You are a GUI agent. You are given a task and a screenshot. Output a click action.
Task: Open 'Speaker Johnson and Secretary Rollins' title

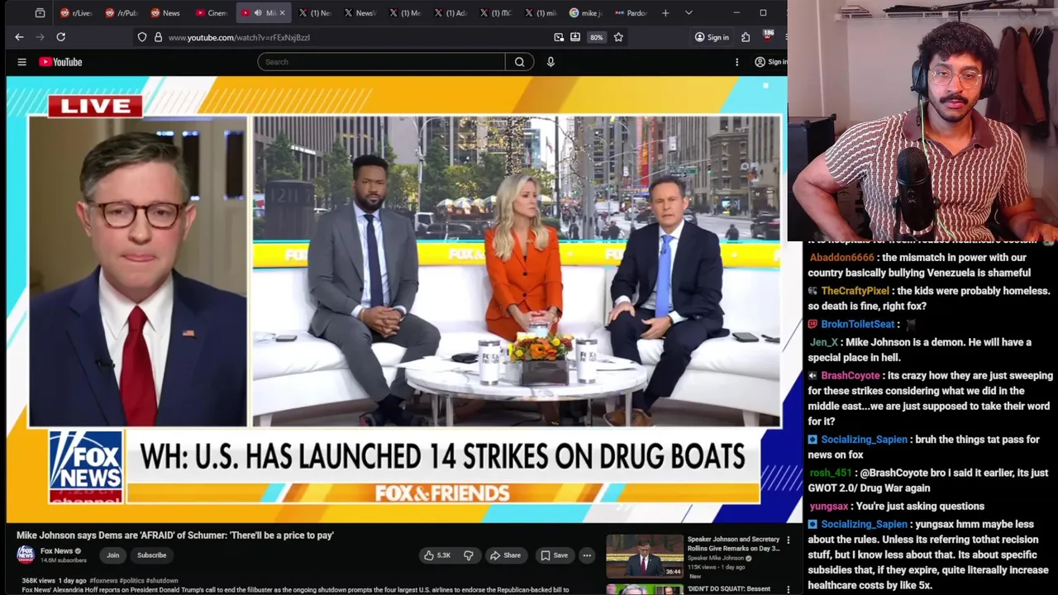point(733,544)
